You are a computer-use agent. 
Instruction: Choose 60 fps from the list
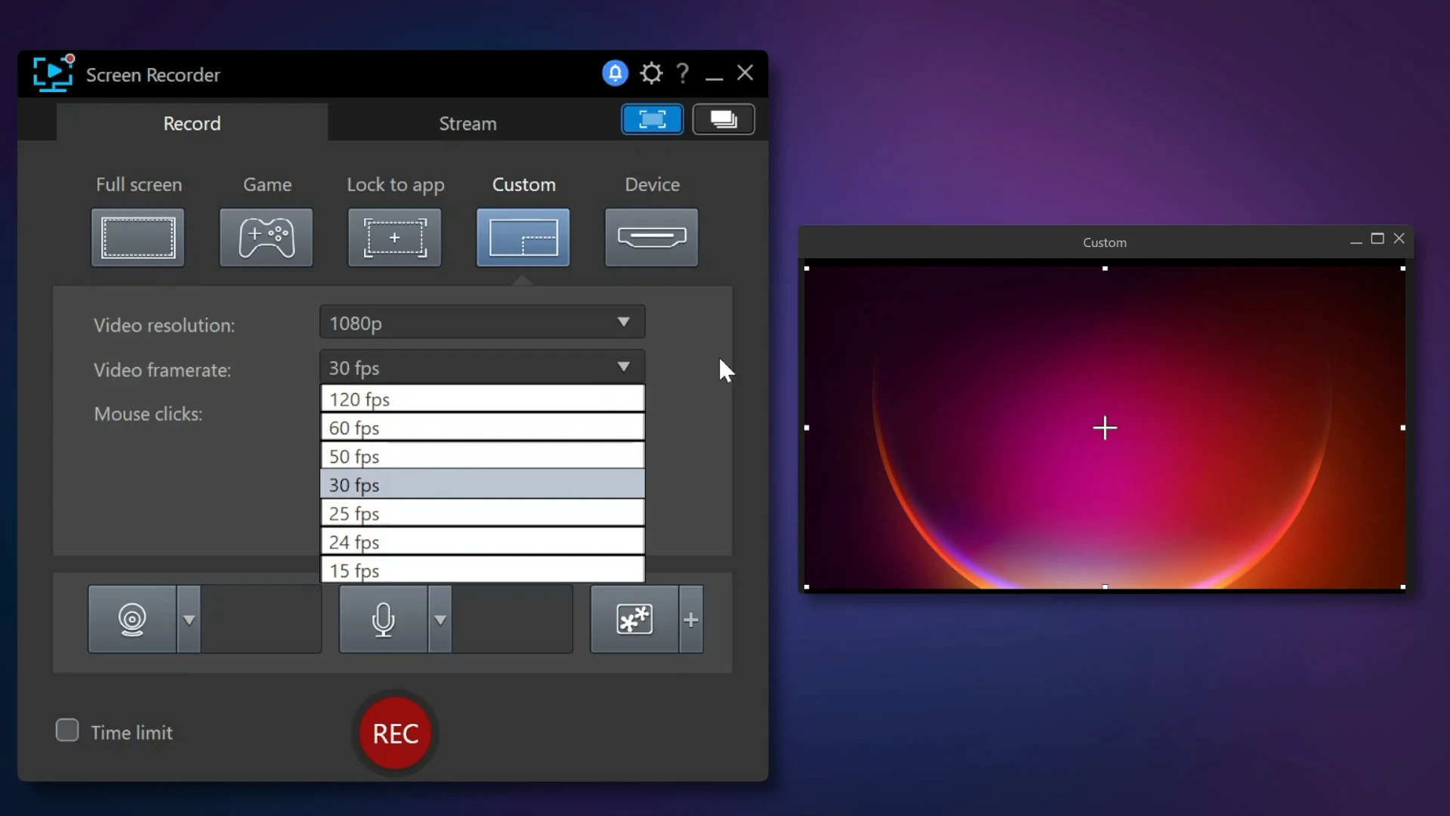(483, 428)
